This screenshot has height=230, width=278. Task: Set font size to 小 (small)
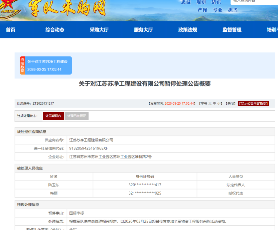[219, 104]
